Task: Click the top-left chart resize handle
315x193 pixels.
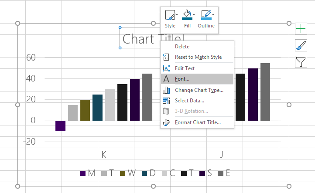Action: pos(18,23)
